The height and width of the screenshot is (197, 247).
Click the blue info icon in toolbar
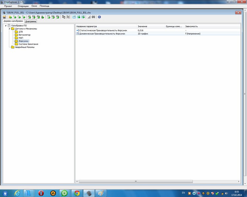pos(99,17)
